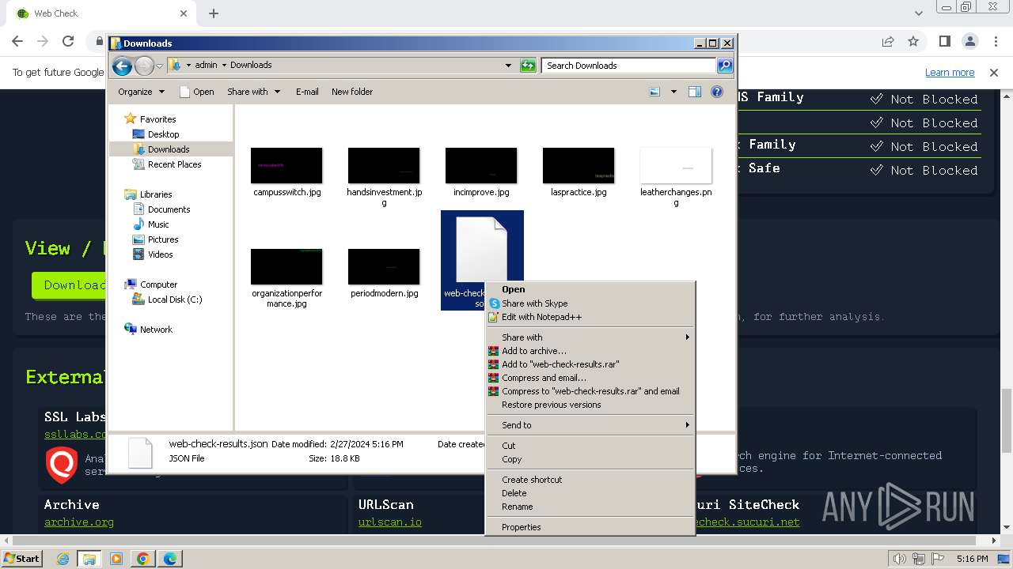Click the E-mail toolbar button
1013x569 pixels.
307,92
